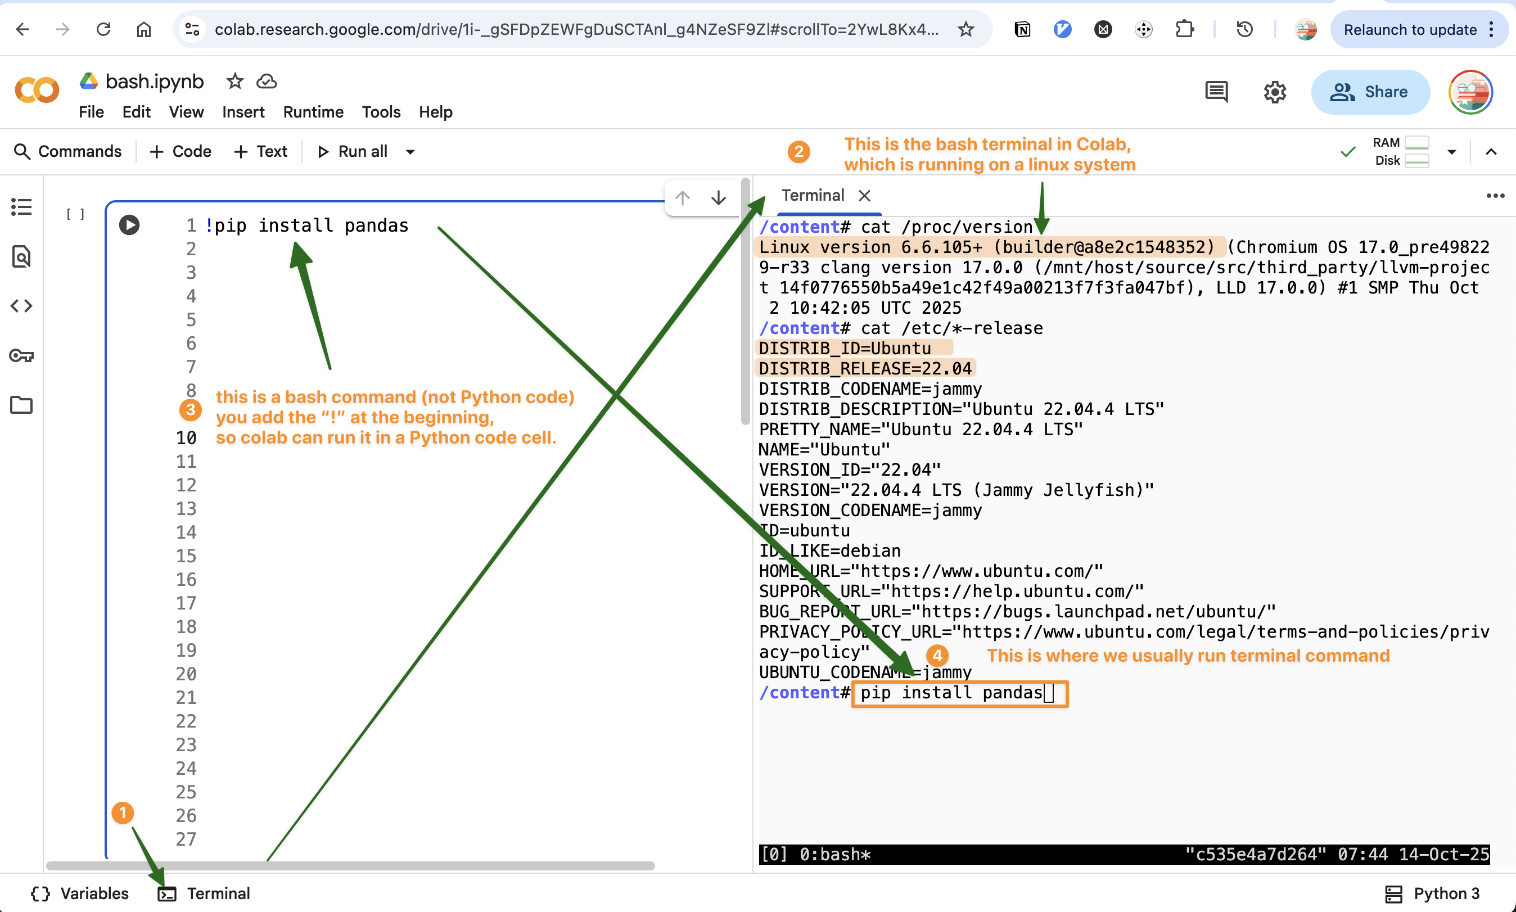Star the bash.ipynb notebook

(x=234, y=81)
